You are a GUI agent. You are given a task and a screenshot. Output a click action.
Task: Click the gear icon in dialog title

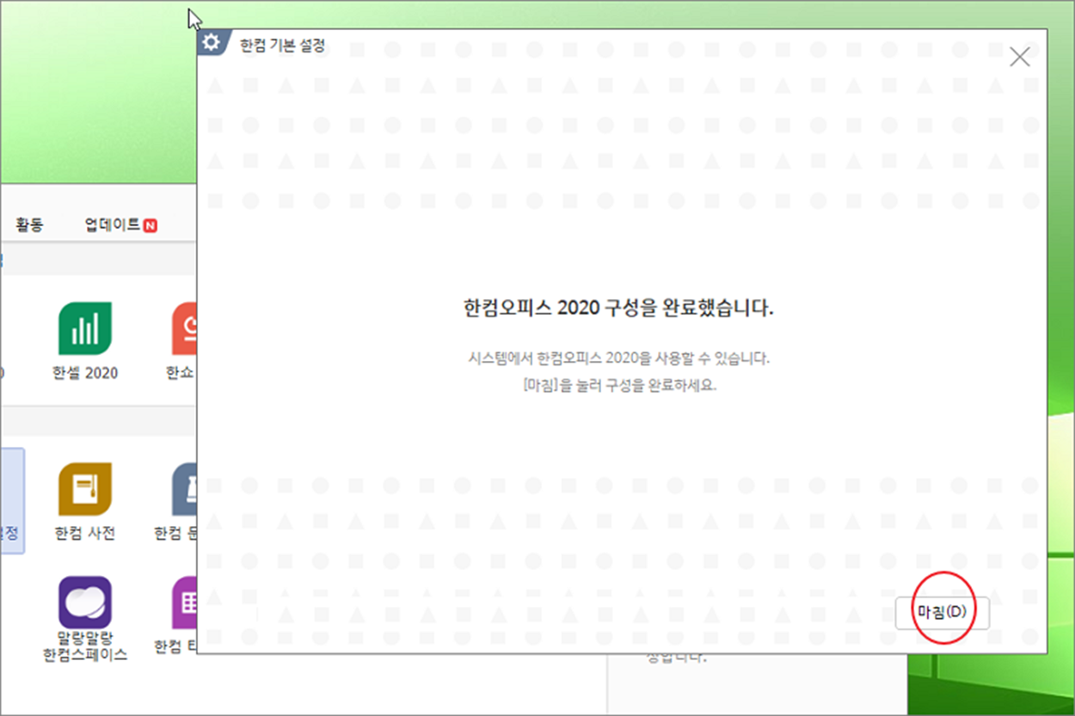pos(212,43)
